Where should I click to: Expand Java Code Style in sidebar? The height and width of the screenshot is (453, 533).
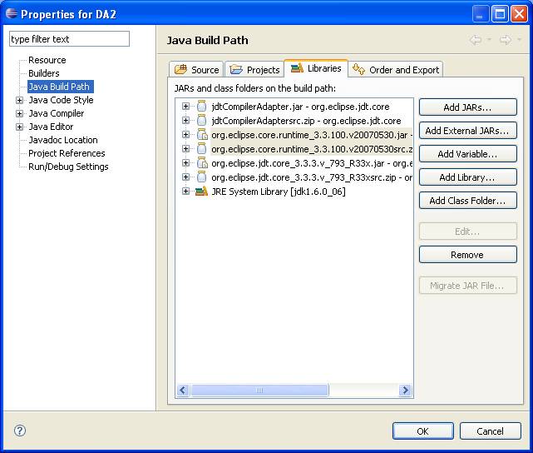[19, 100]
